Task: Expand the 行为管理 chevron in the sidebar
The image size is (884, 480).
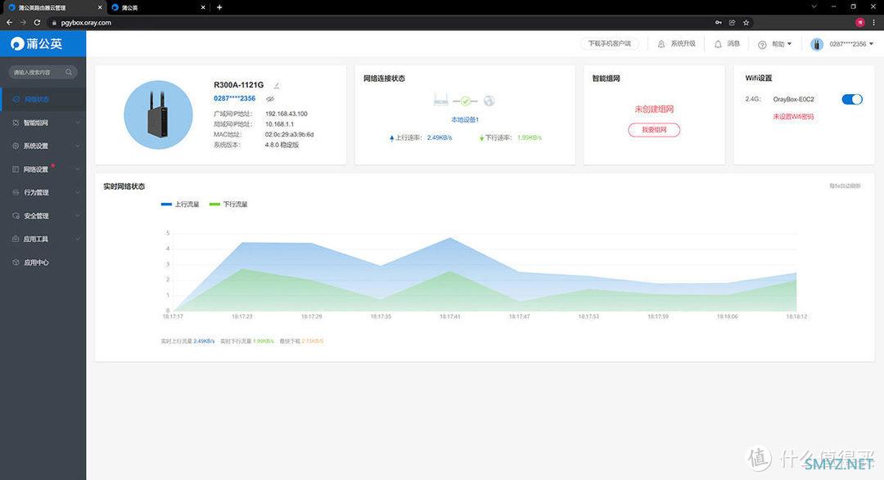Action: coord(77,193)
